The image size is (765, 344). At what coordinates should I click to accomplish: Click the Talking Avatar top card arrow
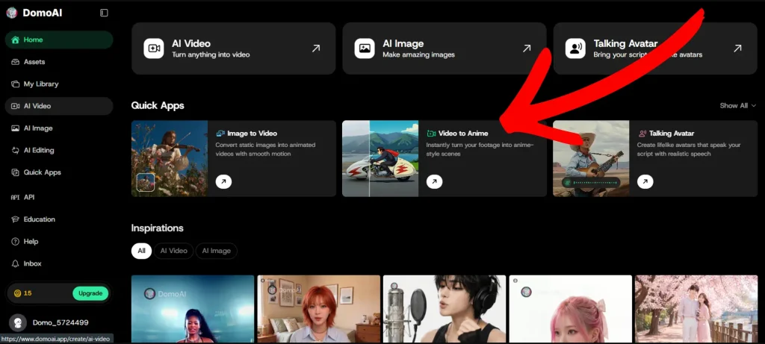(x=737, y=49)
